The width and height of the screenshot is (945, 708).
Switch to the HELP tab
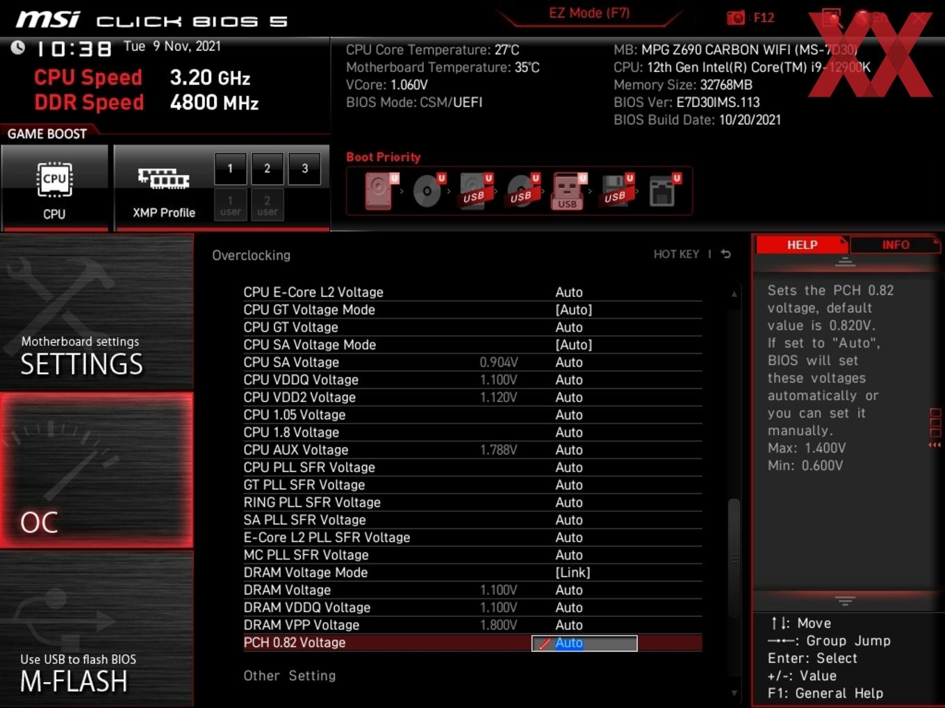[802, 245]
